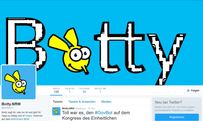Switch to Tweets & Antworten tab
Image resolution: width=203 pixels, height=121 pixels.
pos(82,102)
